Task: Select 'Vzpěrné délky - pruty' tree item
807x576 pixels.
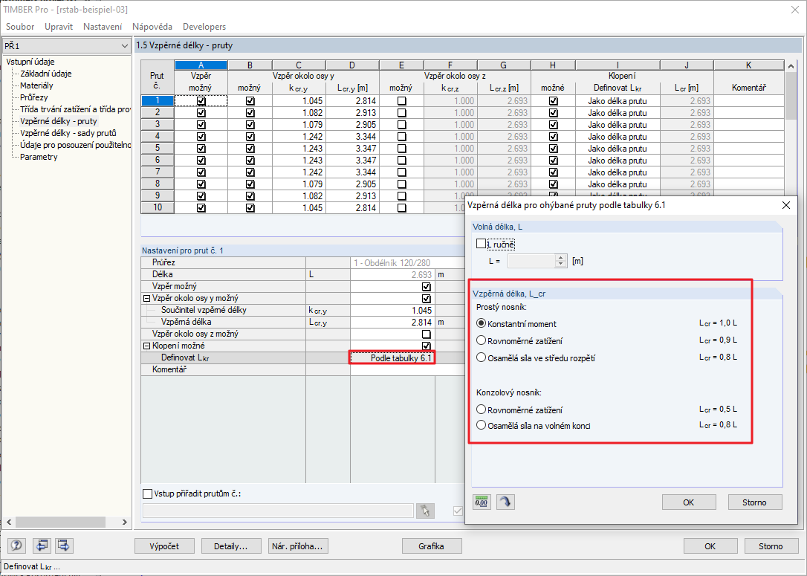Action: click(59, 121)
